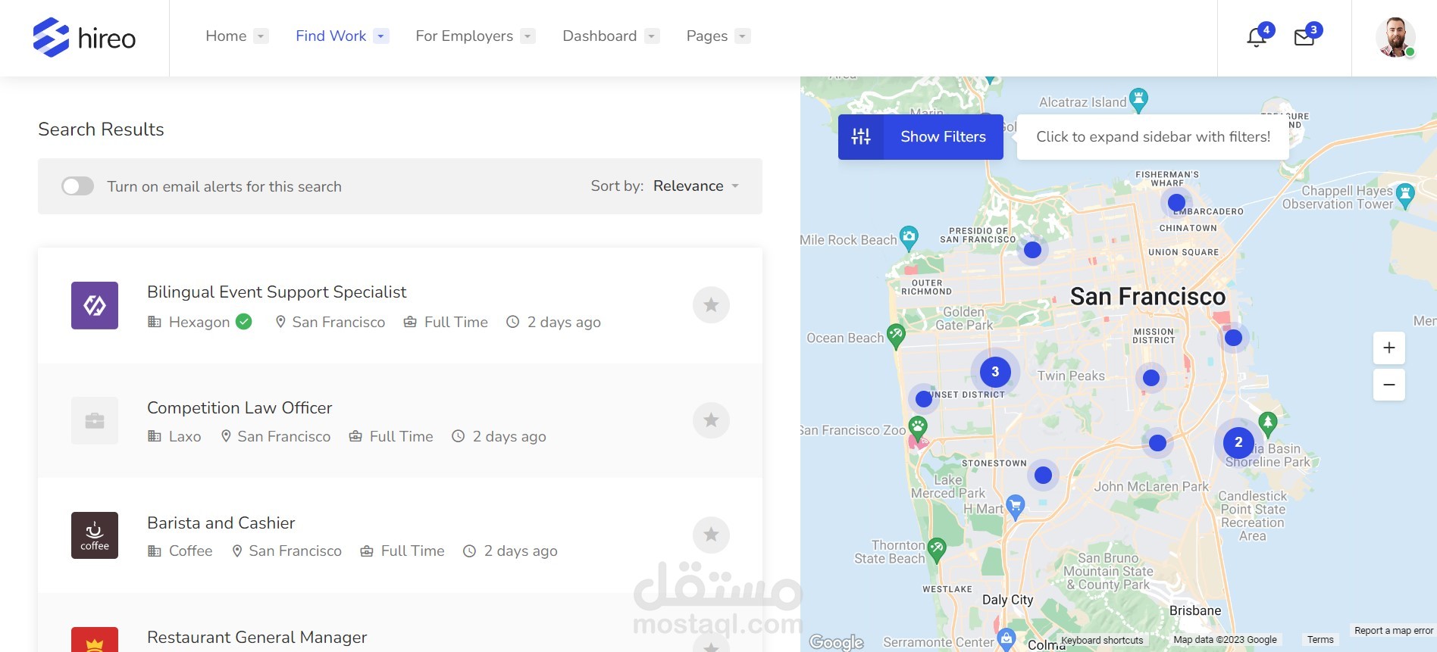Open the Sort by Relevance dropdown
The width and height of the screenshot is (1437, 652).
click(x=696, y=186)
